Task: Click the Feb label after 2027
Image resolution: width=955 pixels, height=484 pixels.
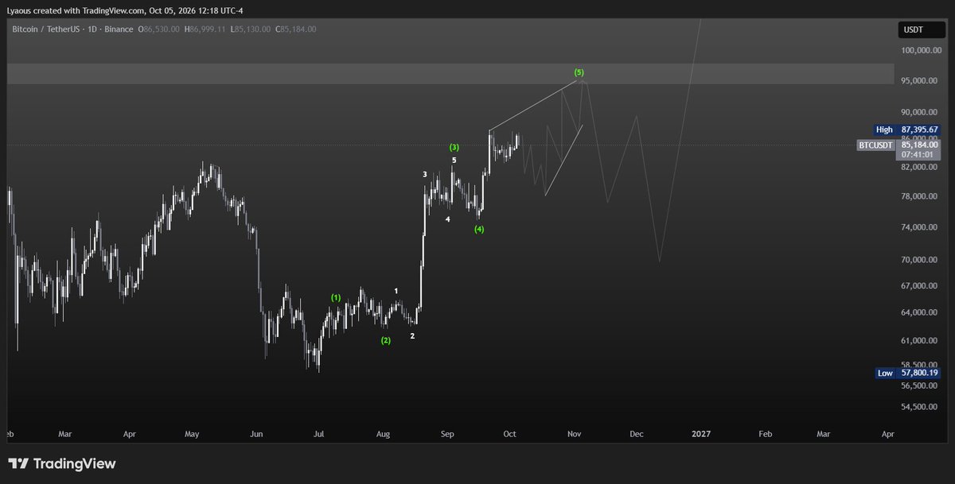Action: pyautogui.click(x=765, y=435)
